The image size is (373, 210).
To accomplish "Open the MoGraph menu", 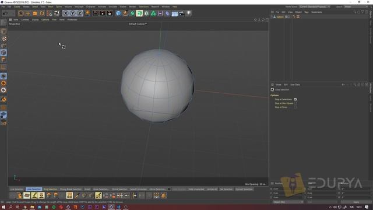I will pos(79,6).
